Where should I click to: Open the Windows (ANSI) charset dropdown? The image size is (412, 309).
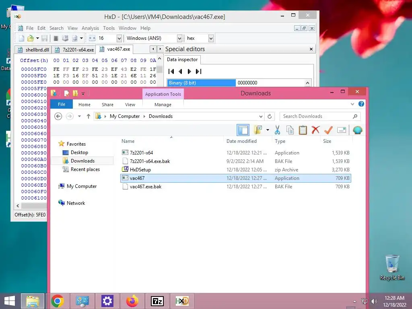point(179,38)
